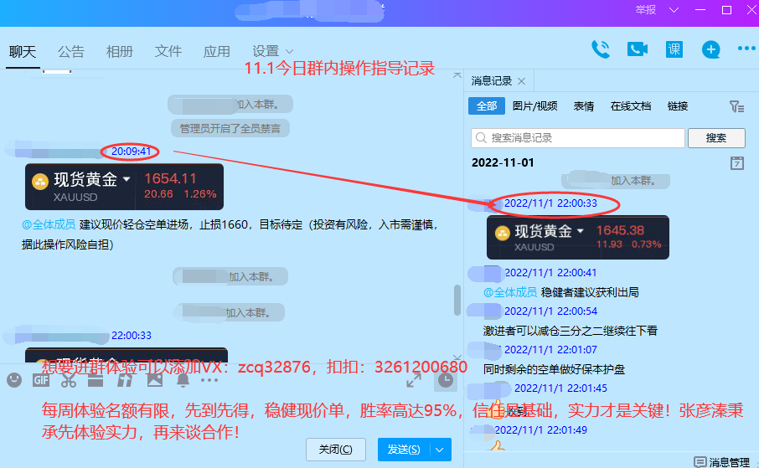Click the 搜索消息记录 search field
The image size is (759, 468).
578,138
